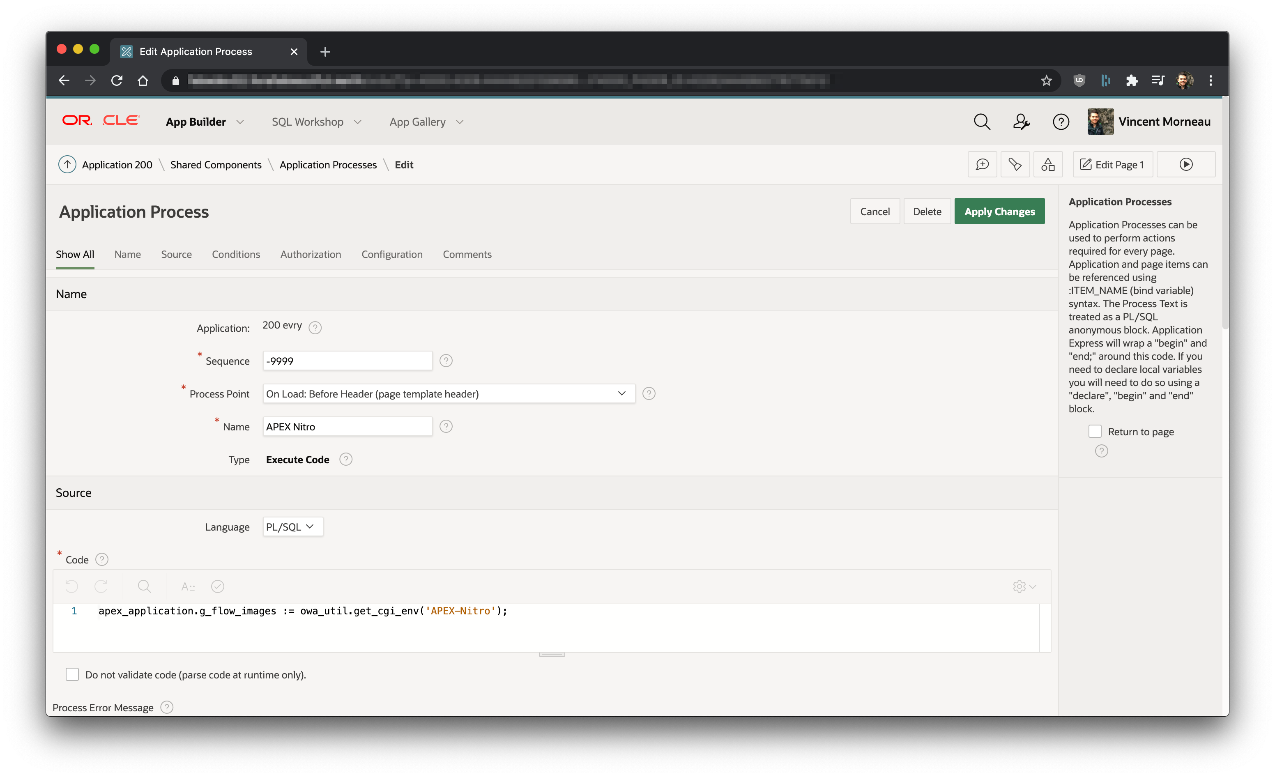1275x777 pixels.
Task: Click the Application Processes breadcrumb link
Action: pyautogui.click(x=327, y=165)
